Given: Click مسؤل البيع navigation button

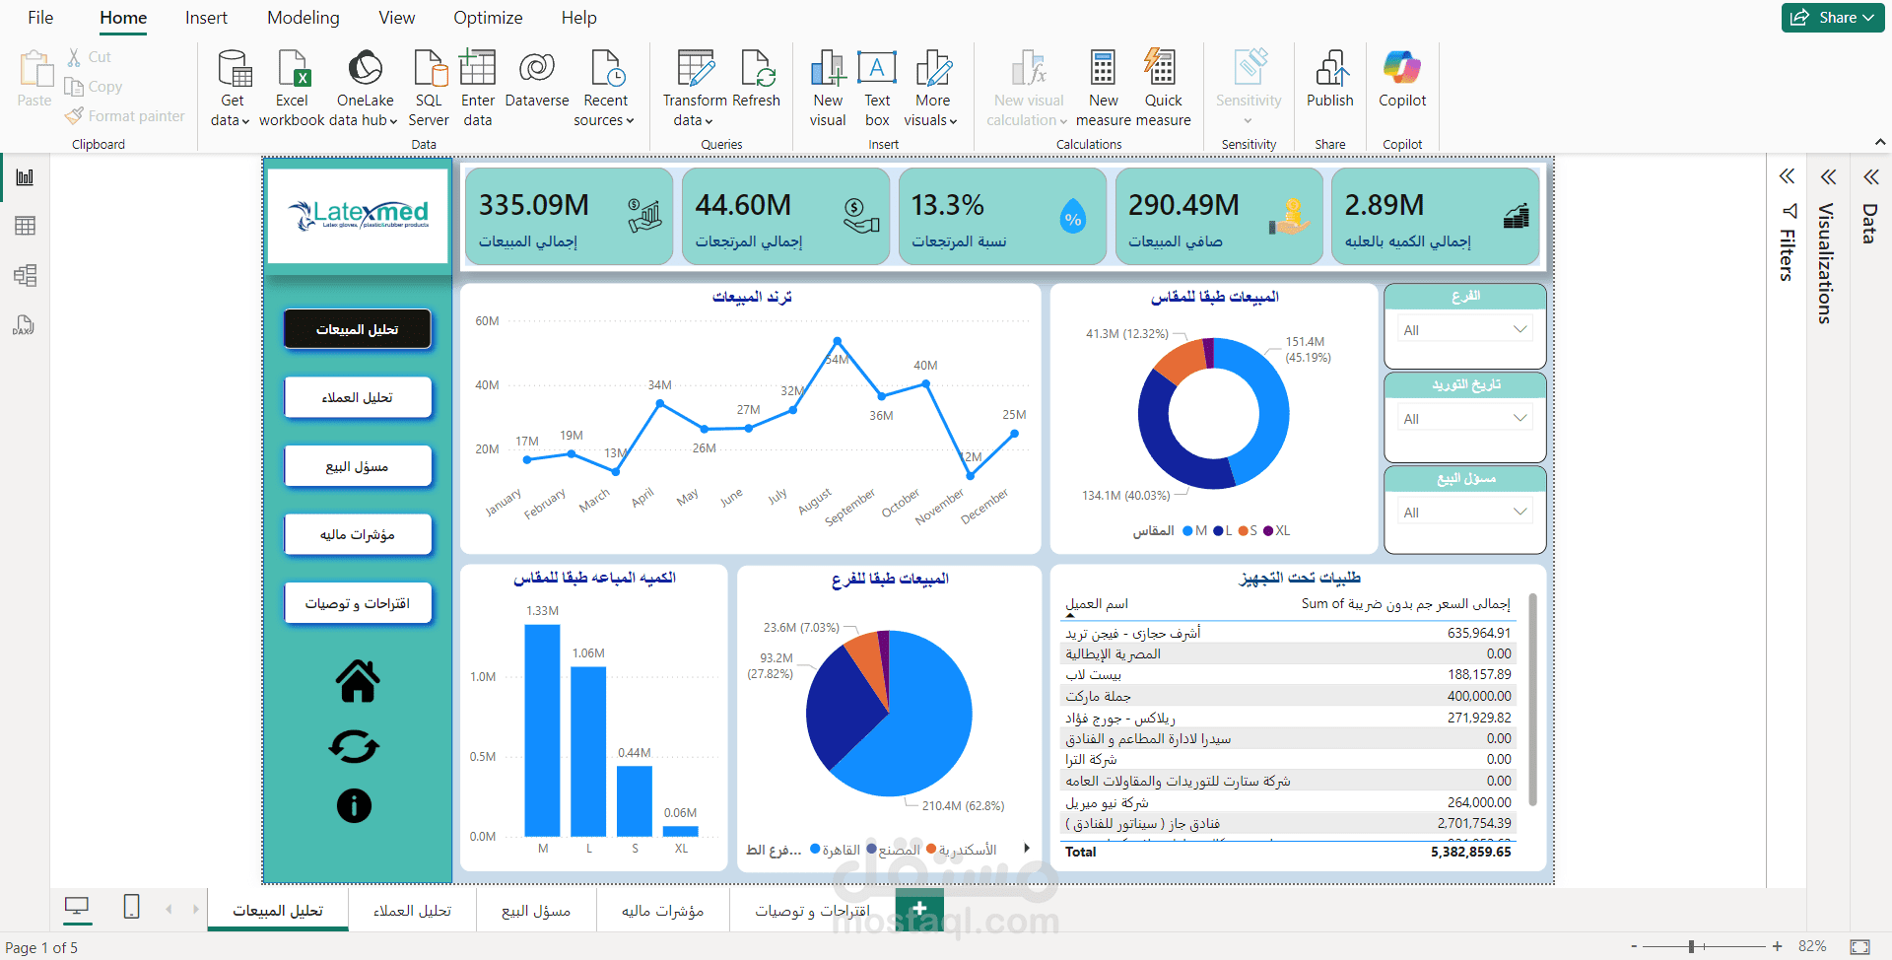Looking at the screenshot, I should coord(358,466).
